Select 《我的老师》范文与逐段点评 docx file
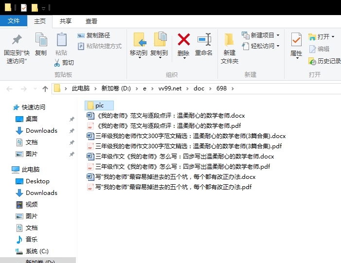 click(166, 115)
